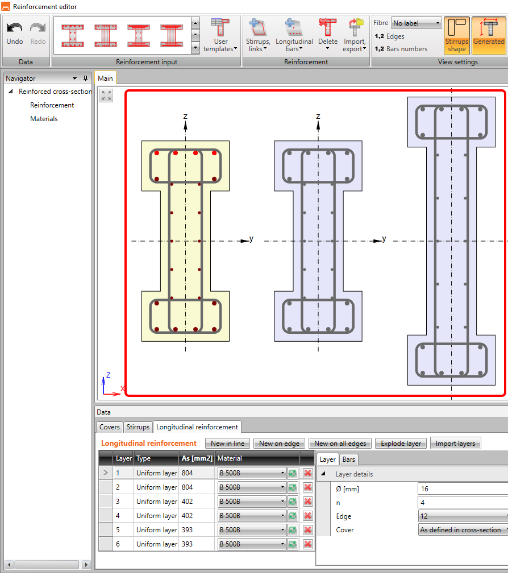The width and height of the screenshot is (508, 588).
Task: Open the material dropdown for layer 2
Action: pyautogui.click(x=252, y=487)
